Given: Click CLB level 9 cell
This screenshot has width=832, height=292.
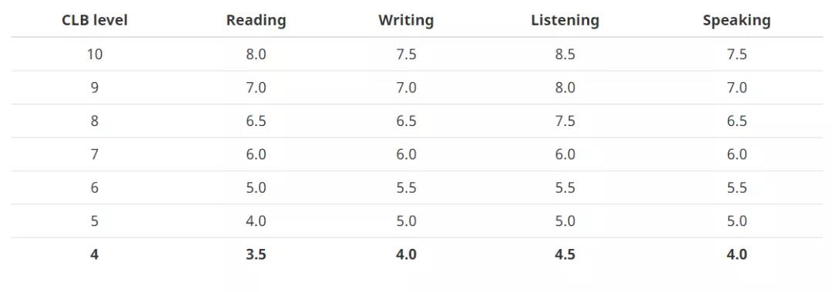Looking at the screenshot, I should (95, 88).
